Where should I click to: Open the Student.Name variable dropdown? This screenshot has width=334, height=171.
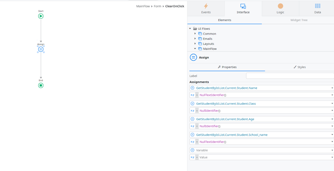pos(332,88)
